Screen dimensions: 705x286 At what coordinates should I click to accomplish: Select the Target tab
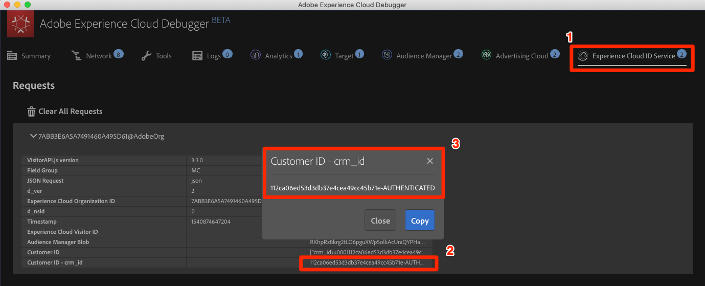coord(343,55)
